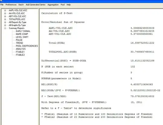Click the 'N (NOB in each series)' label
163x125 pixels.
click(57, 67)
